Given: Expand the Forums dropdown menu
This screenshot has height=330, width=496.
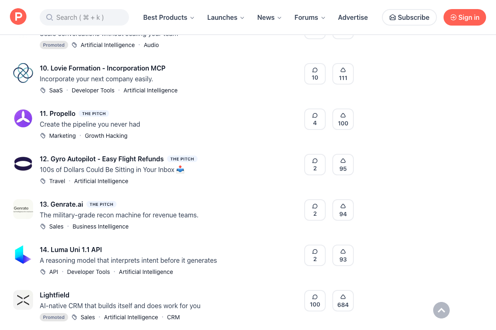Looking at the screenshot, I should click(310, 17).
